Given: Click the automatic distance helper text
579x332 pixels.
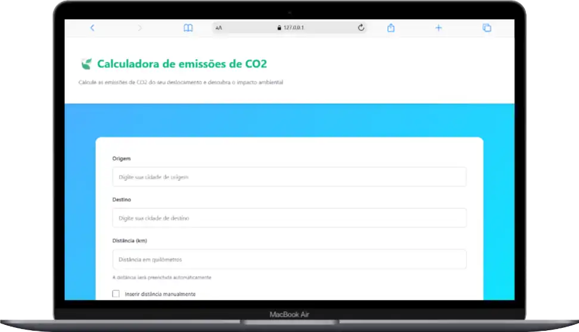Looking at the screenshot, I should 161,277.
